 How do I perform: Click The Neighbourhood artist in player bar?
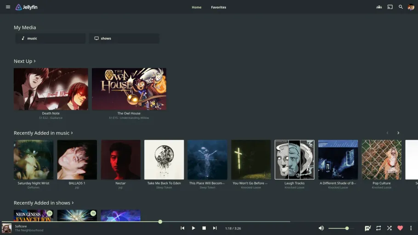[29, 230]
